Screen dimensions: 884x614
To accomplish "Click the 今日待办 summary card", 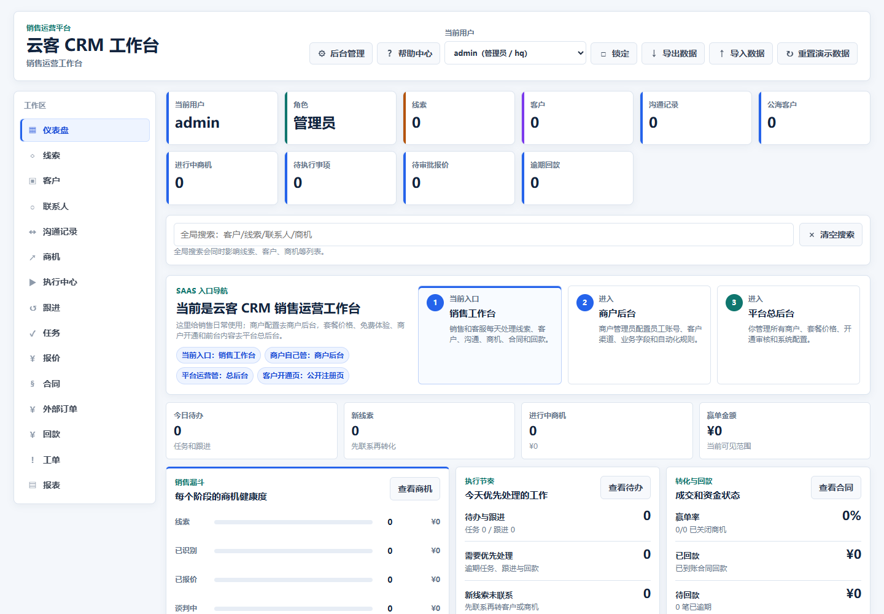I will [252, 431].
